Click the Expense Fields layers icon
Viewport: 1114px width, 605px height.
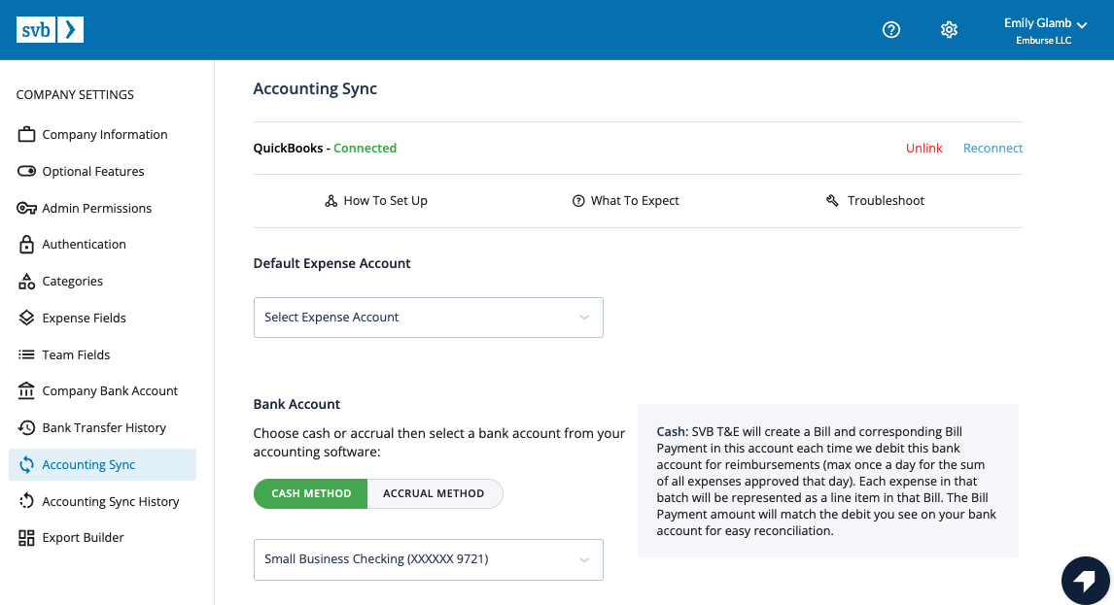coord(26,318)
